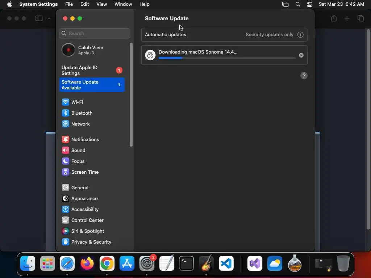Select General in the sidebar
The image size is (371, 278).
tap(92, 188)
